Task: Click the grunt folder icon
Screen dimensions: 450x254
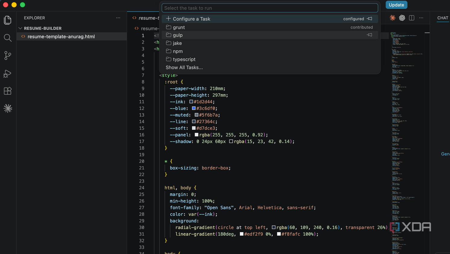Action: pos(168,27)
